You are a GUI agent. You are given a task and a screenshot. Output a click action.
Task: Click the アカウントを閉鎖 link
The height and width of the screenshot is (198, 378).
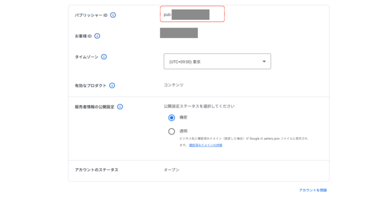[x=312, y=190]
